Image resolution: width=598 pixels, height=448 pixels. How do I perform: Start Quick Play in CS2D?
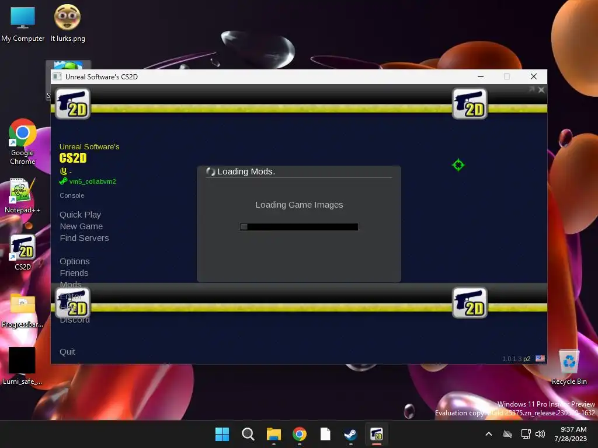coord(80,215)
